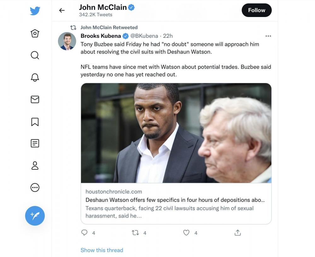The width and height of the screenshot is (315, 257).
Task: Open the Profile person icon
Action: (x=35, y=166)
